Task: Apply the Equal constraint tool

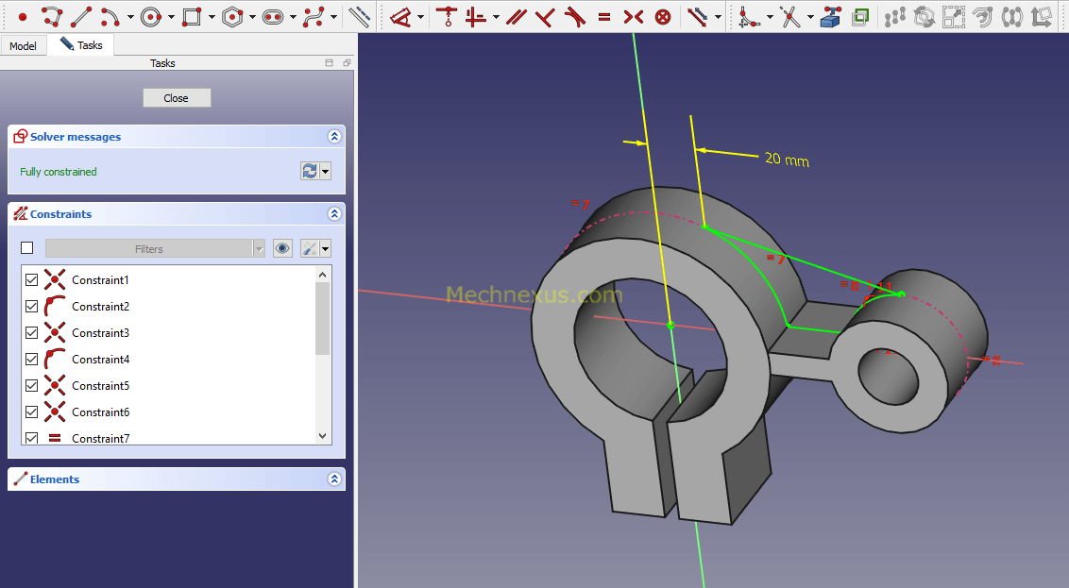Action: pos(604,17)
